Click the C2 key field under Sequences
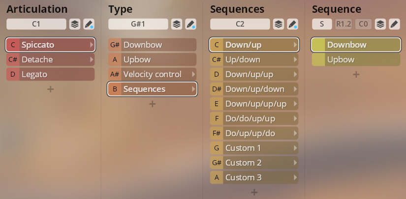The width and height of the screenshot is (406, 199). (240, 24)
